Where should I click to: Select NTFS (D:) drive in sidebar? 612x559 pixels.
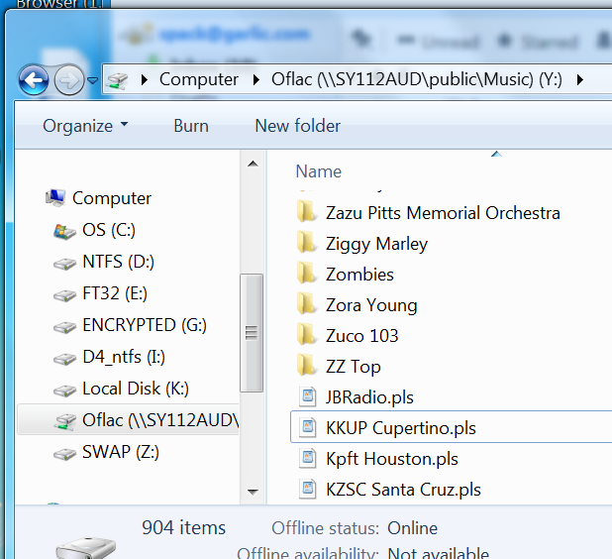coord(118,262)
